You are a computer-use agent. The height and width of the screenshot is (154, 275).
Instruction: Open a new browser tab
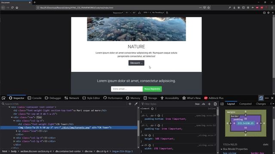34,2
